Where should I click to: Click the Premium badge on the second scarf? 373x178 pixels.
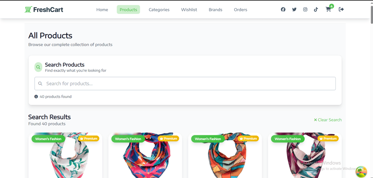tap(168, 139)
